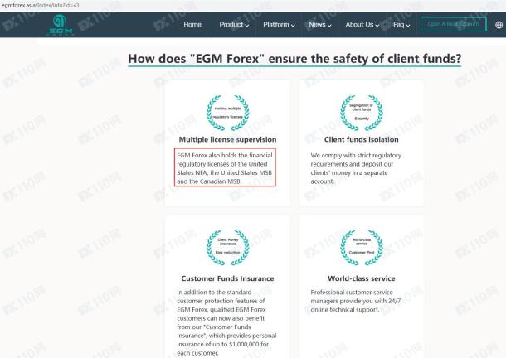Click the 'Customer Funds Insurance' title
Image resolution: width=506 pixels, height=358 pixels.
227,278
